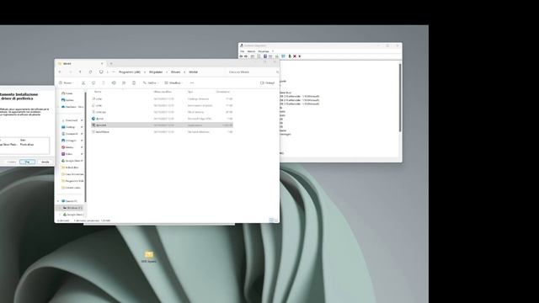Click the monitor scan hardware icon in Device Manager
539x303 pixels.
pyautogui.click(x=283, y=56)
